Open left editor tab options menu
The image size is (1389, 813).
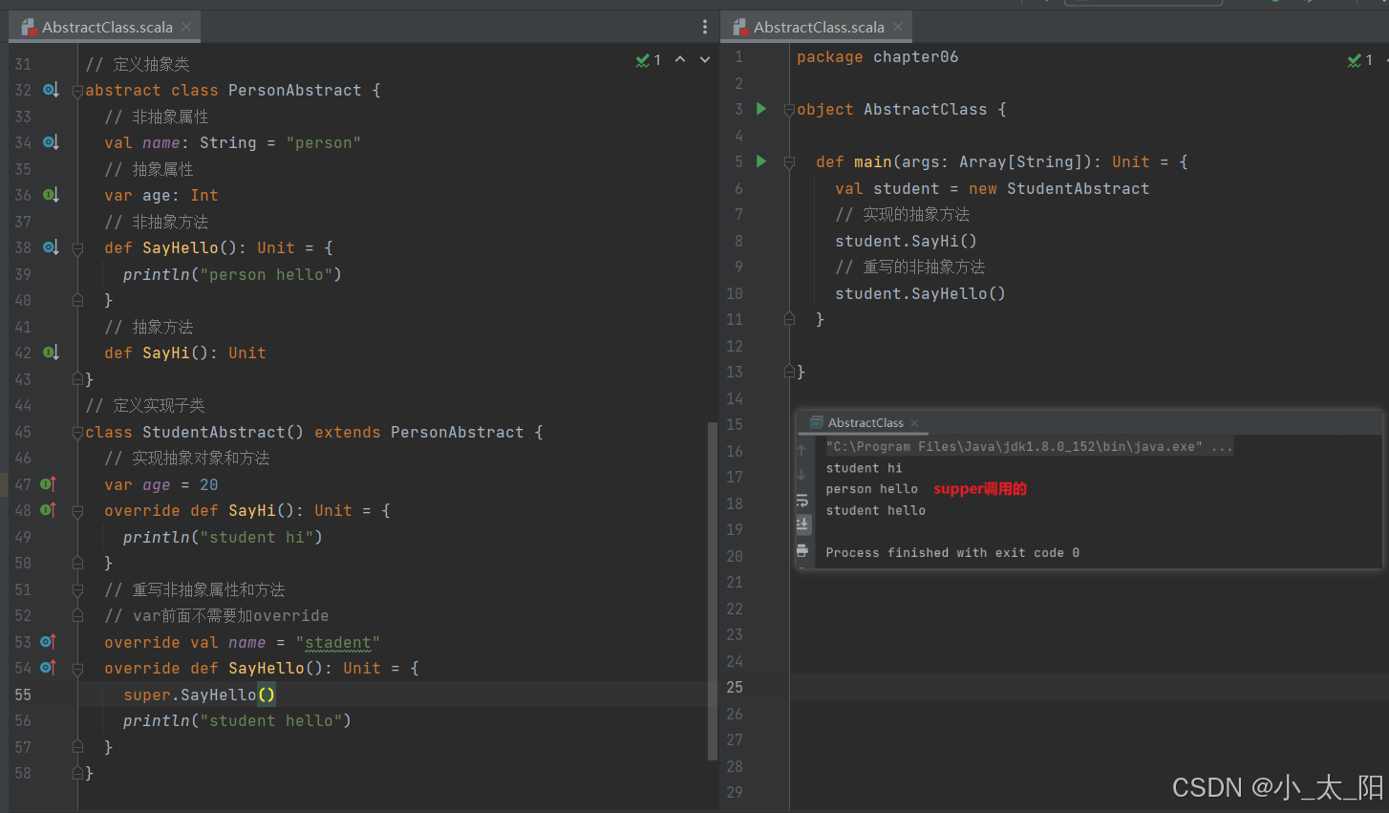click(705, 27)
